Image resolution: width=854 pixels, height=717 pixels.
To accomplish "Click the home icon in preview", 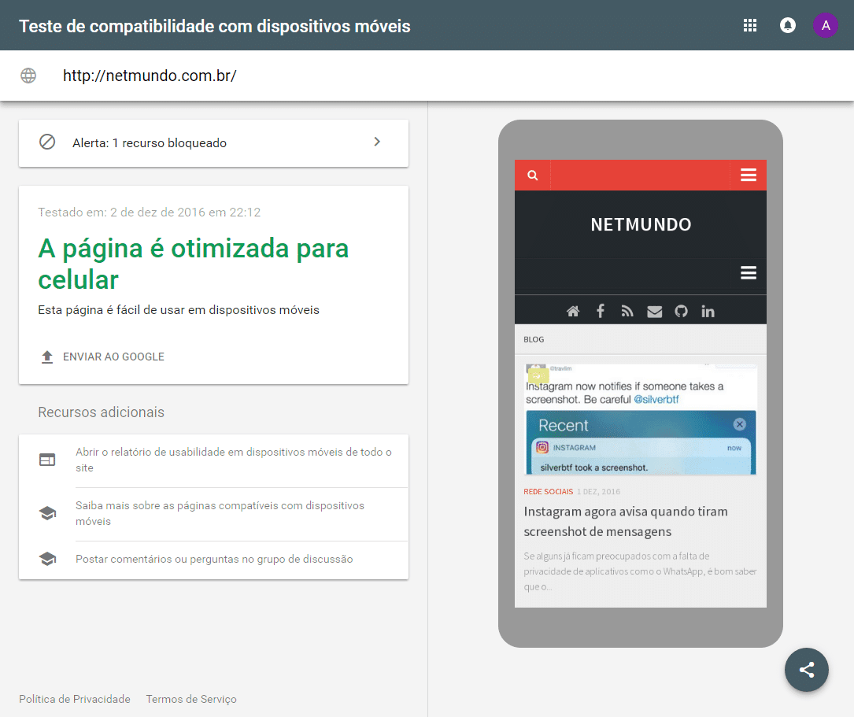I will coord(573,312).
